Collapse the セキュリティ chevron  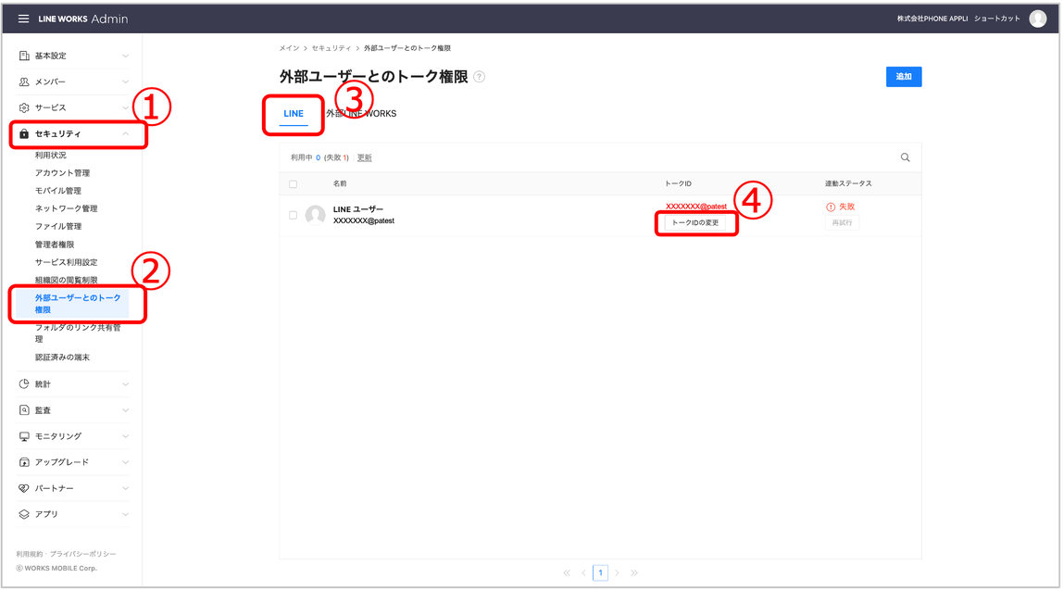click(125, 133)
